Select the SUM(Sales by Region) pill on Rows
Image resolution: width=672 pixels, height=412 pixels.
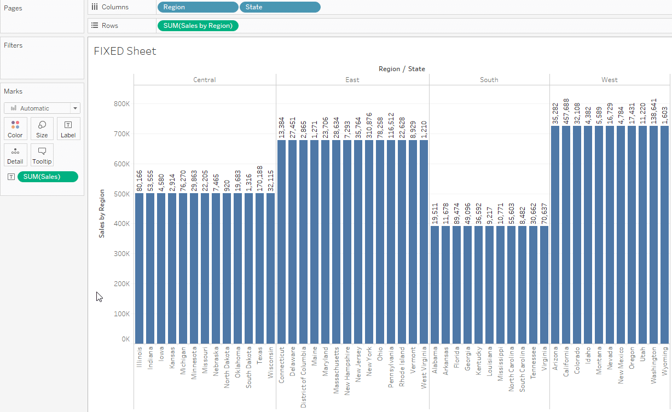[198, 25]
